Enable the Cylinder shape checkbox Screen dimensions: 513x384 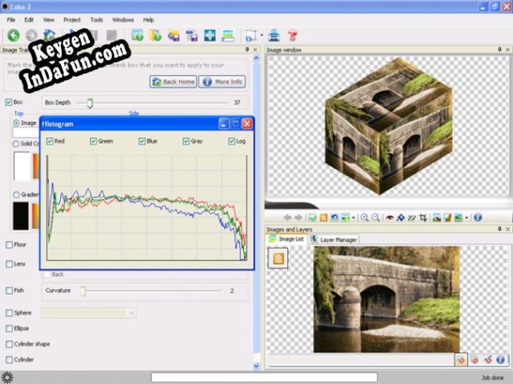click(x=9, y=343)
